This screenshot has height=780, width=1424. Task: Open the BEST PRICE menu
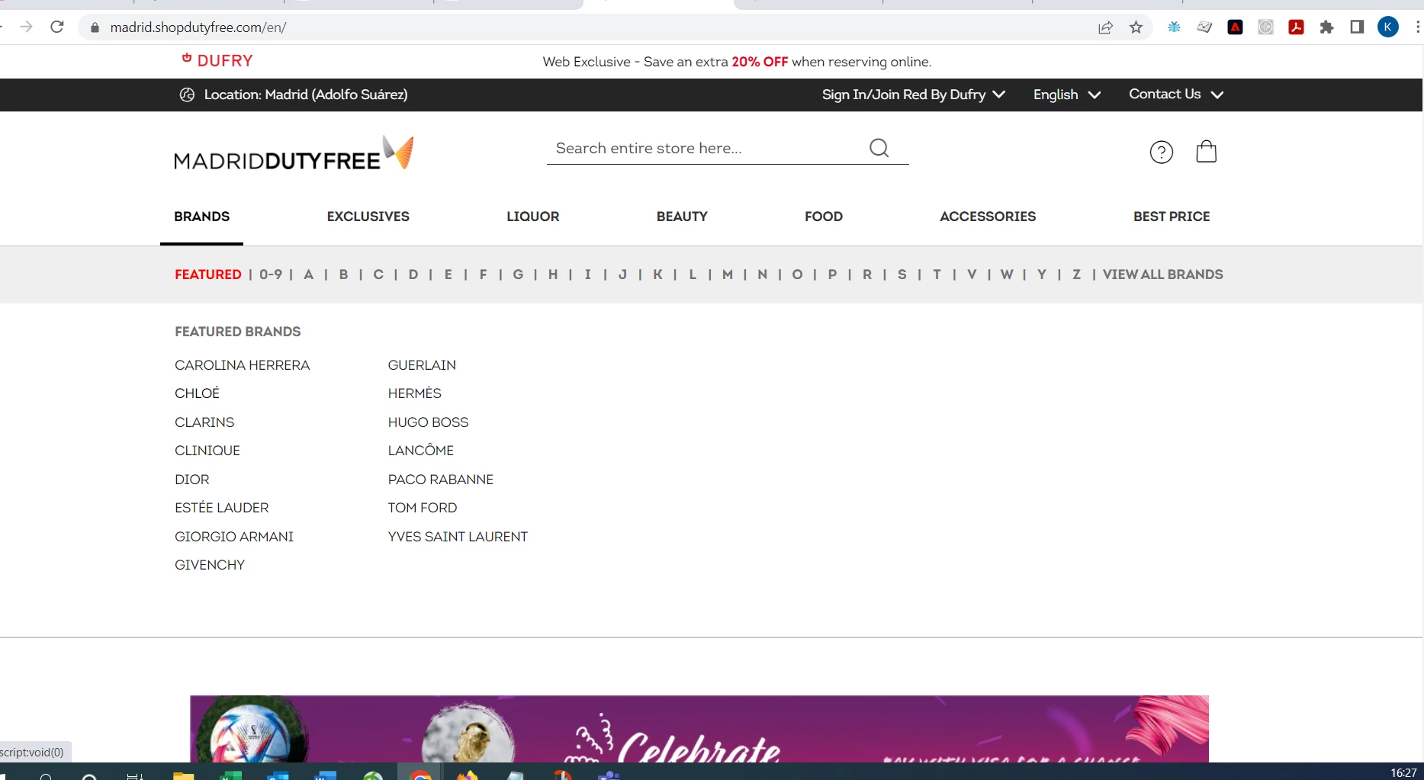click(x=1171, y=217)
